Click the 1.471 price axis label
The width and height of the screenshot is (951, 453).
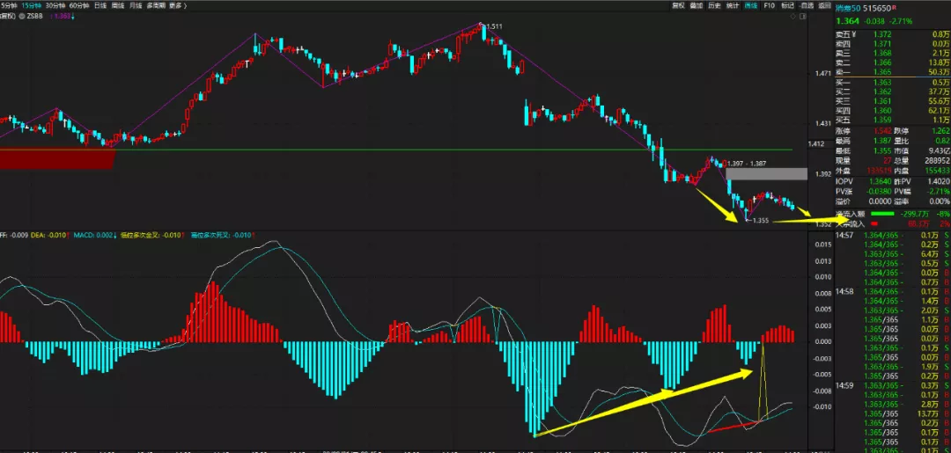tap(823, 74)
